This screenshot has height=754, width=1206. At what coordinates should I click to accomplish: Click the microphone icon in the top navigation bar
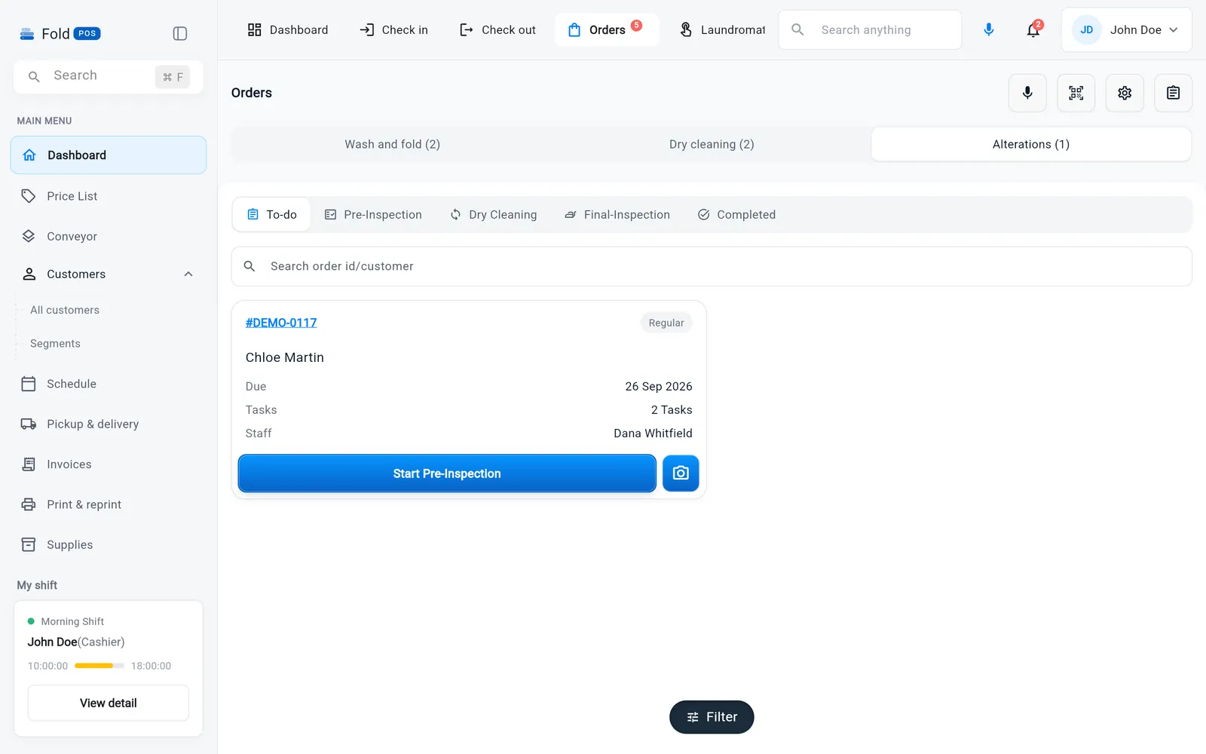(x=989, y=29)
